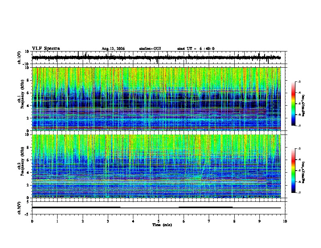Click Time axis tick label "2"

(83, 221)
